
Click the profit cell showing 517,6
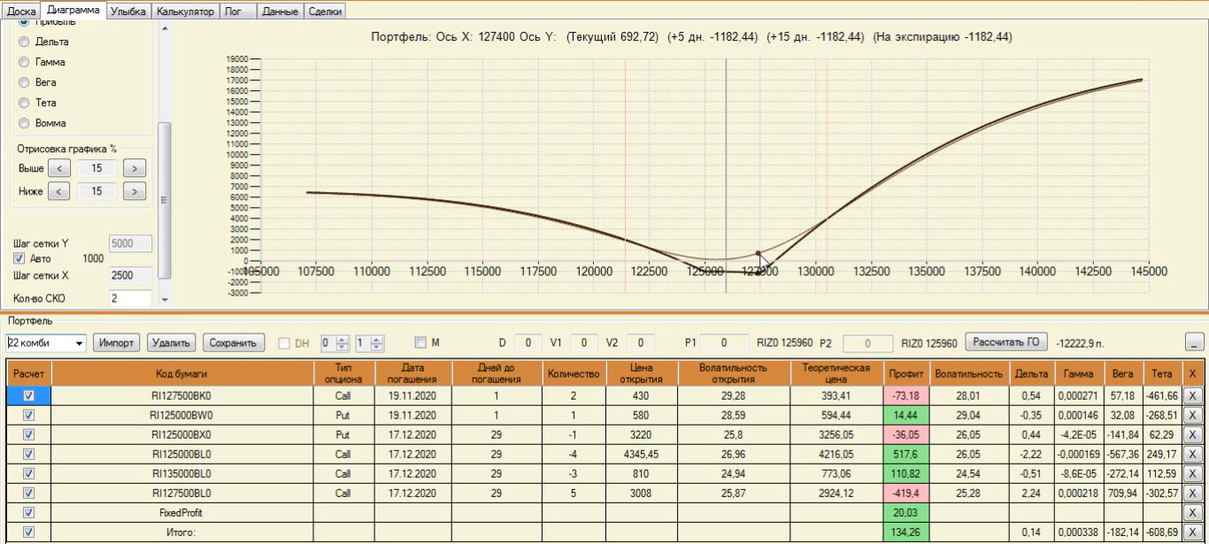906,454
